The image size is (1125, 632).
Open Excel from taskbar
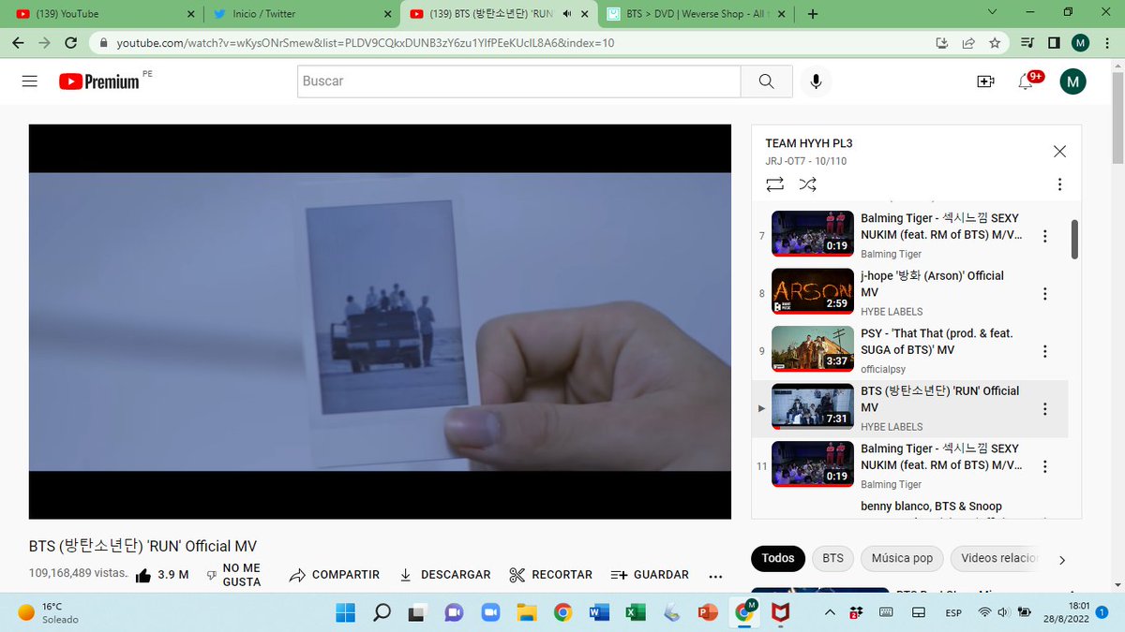(x=635, y=612)
